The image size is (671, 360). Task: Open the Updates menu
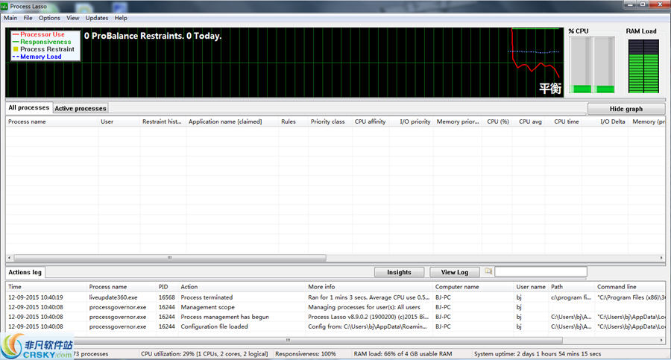click(97, 18)
